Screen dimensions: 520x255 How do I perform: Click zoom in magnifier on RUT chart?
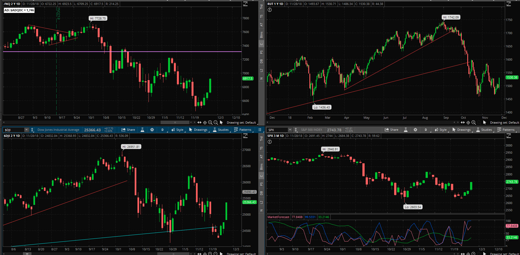click(474, 123)
